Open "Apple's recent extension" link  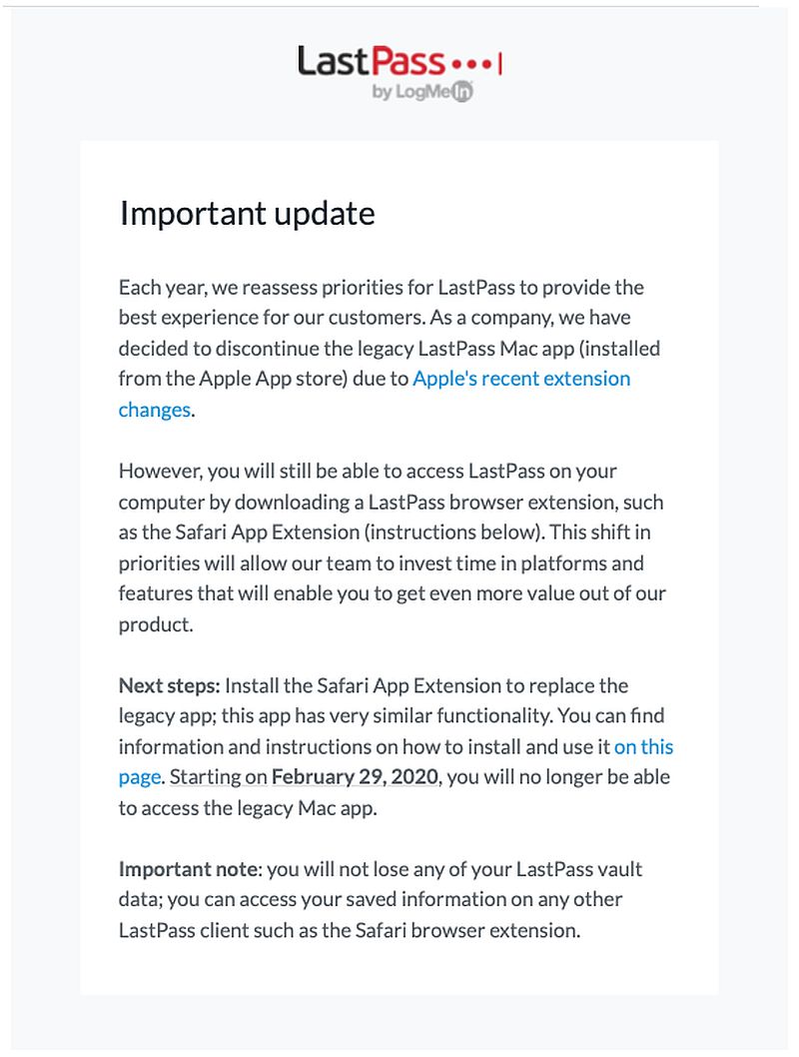pos(521,379)
